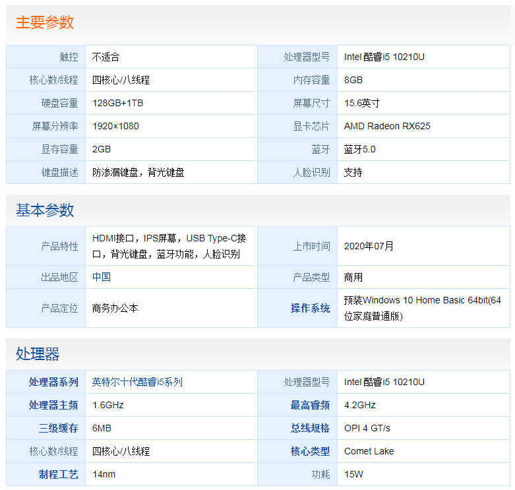Click the 2020年07月 release date value
Image resolution: width=515 pixels, height=490 pixels.
point(369,245)
